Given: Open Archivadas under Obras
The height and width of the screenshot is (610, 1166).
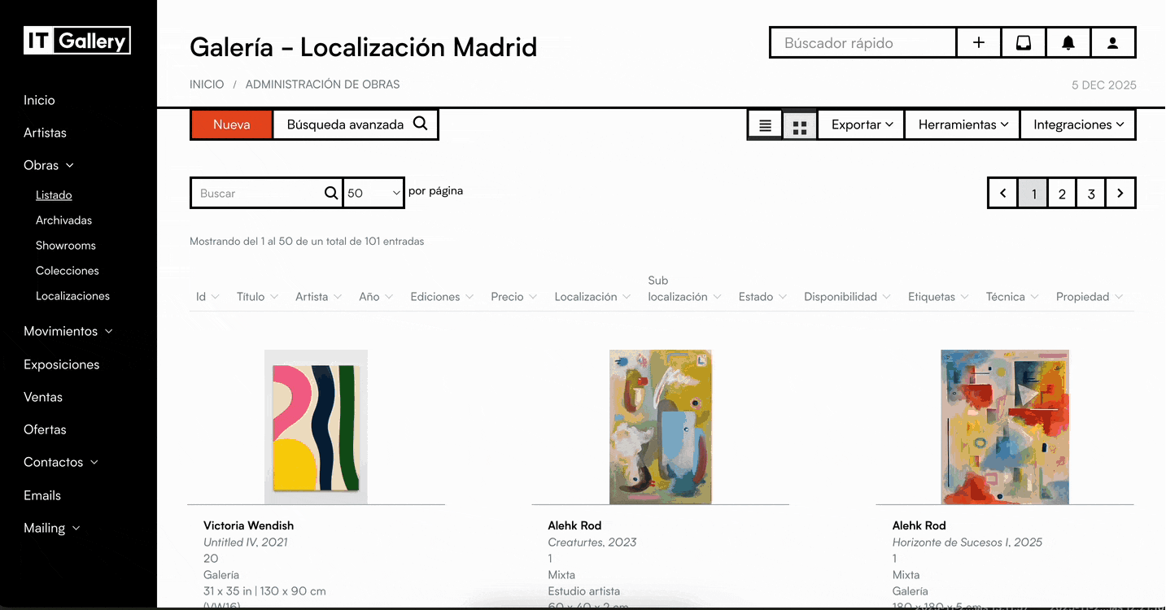Looking at the screenshot, I should click(63, 220).
